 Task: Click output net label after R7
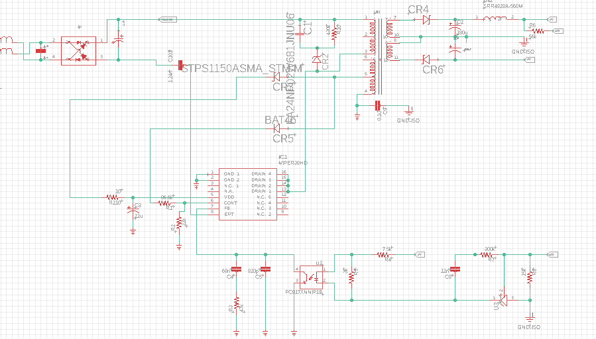[552, 255]
